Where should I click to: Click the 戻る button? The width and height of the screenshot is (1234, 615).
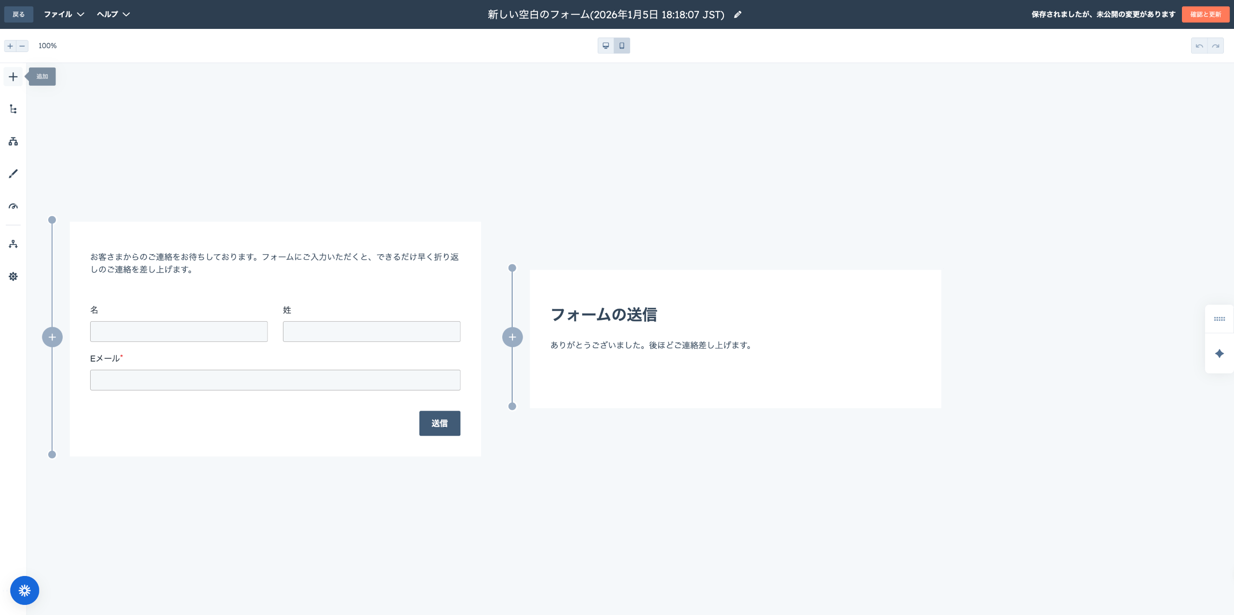click(x=18, y=14)
